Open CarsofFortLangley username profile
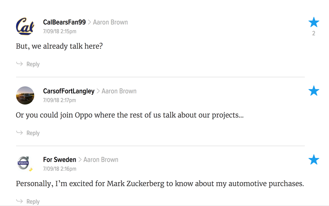The width and height of the screenshot is (329, 206). tap(69, 91)
